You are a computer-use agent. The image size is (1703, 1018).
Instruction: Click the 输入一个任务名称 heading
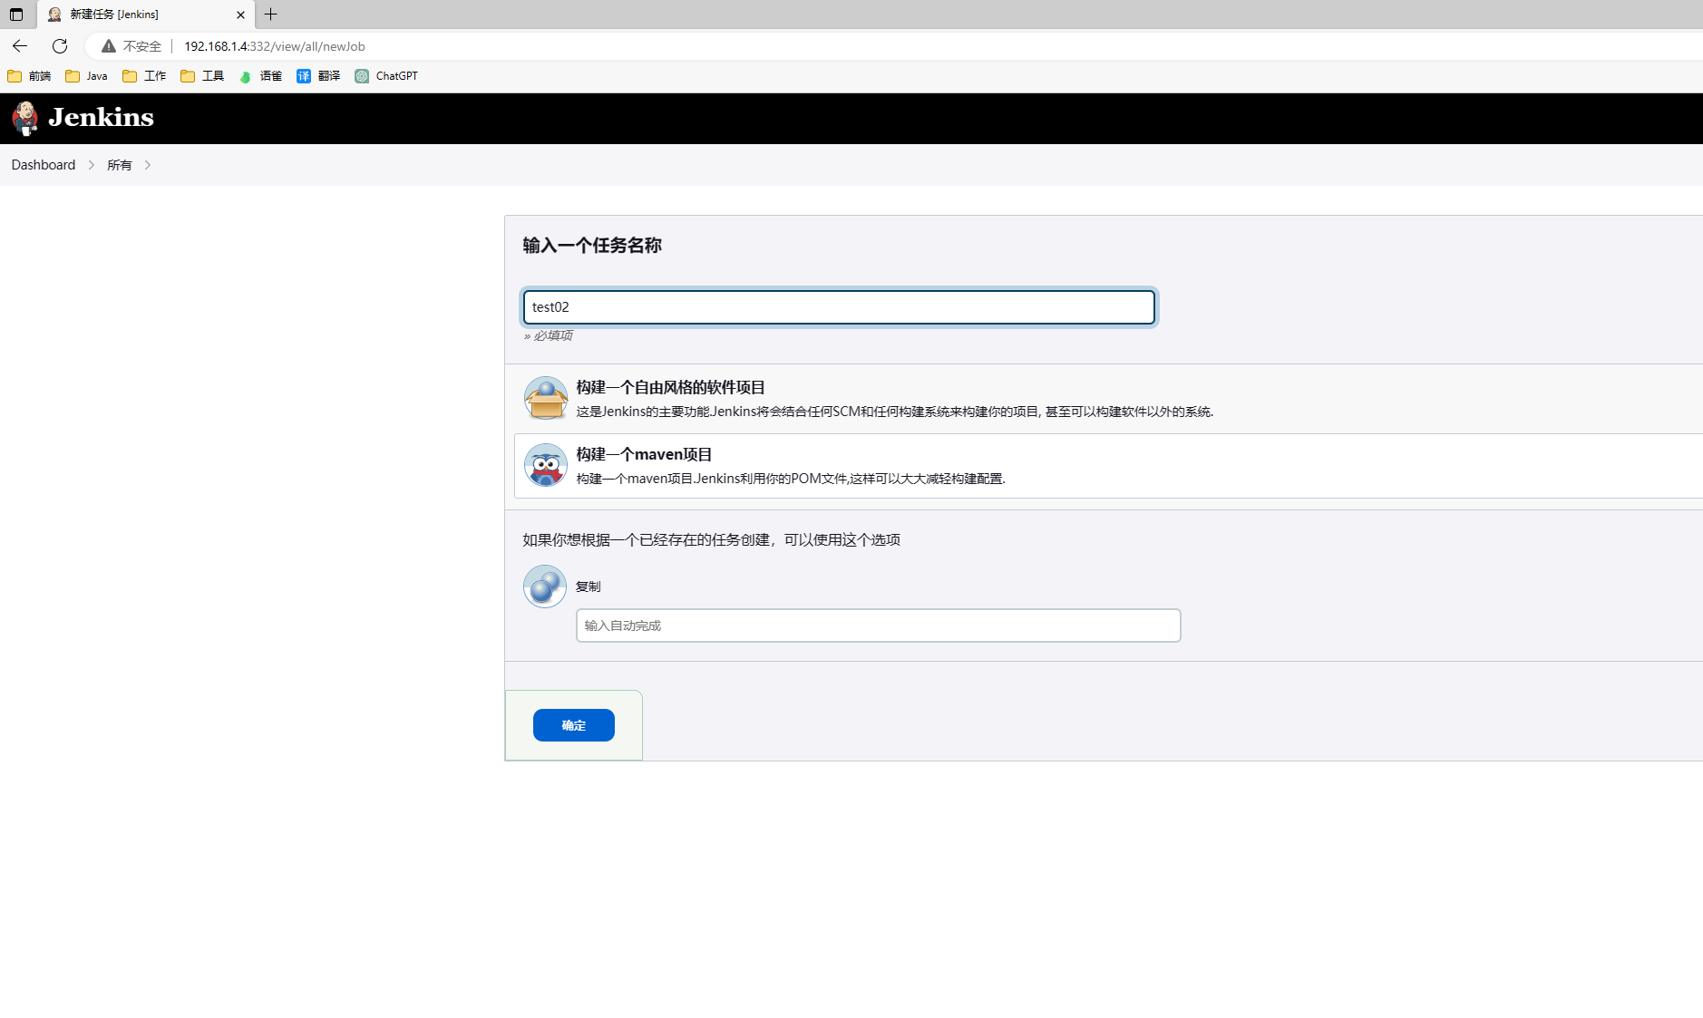(x=592, y=246)
